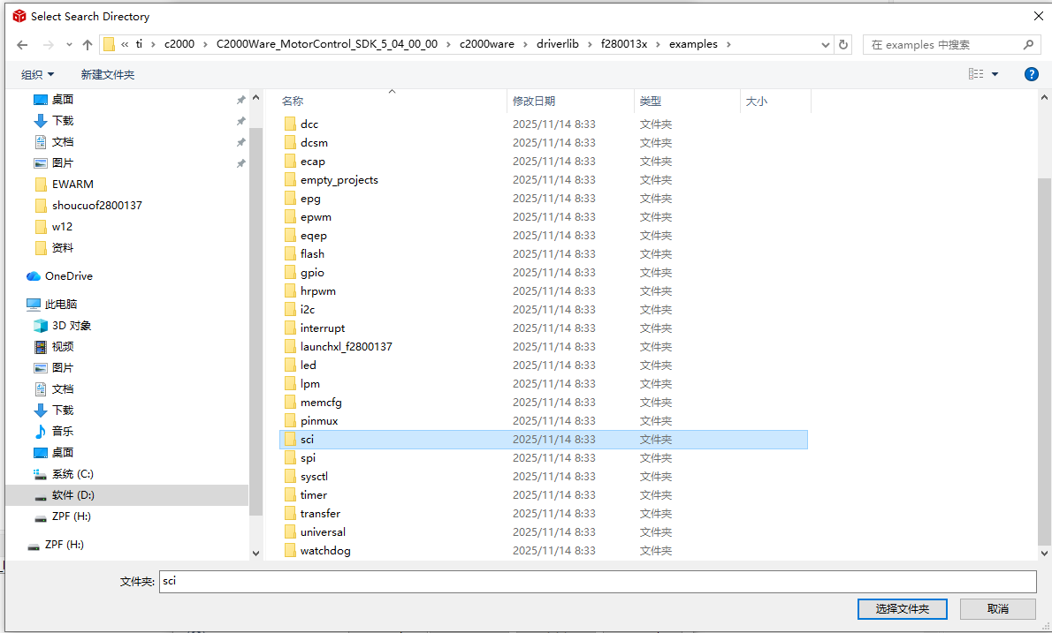Select the sysctl folder
The width and height of the screenshot is (1052, 633).
314,477
